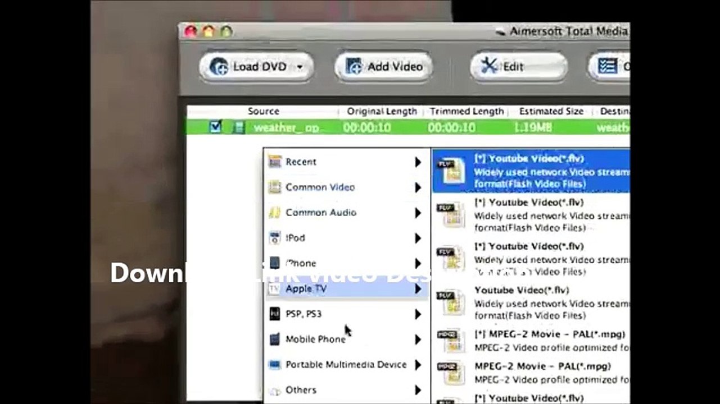Viewport: 720px width, 404px height.
Task: Click the Common Video category icon
Action: [274, 187]
